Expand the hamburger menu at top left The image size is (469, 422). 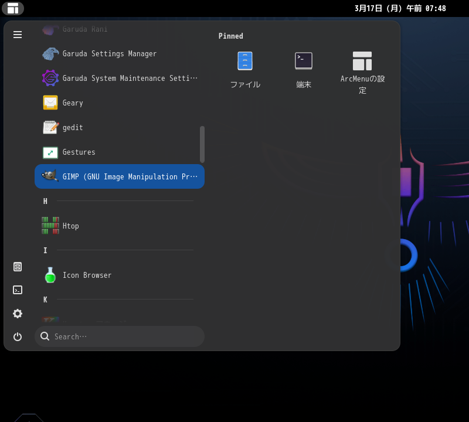[18, 35]
